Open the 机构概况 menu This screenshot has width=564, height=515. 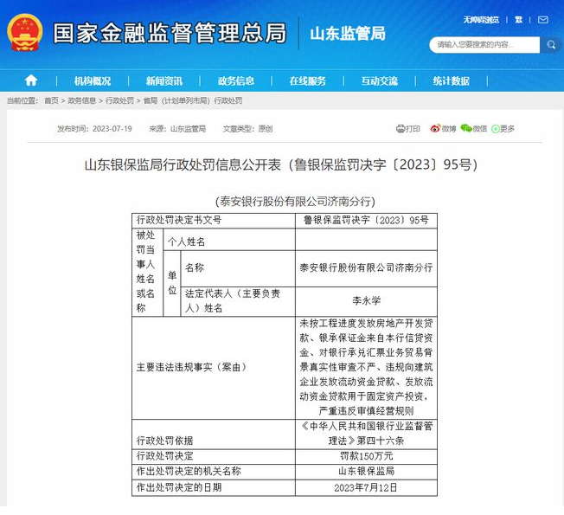(x=93, y=80)
